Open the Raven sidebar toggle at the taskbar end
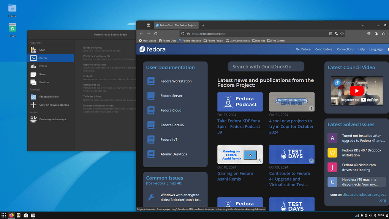 387,216
